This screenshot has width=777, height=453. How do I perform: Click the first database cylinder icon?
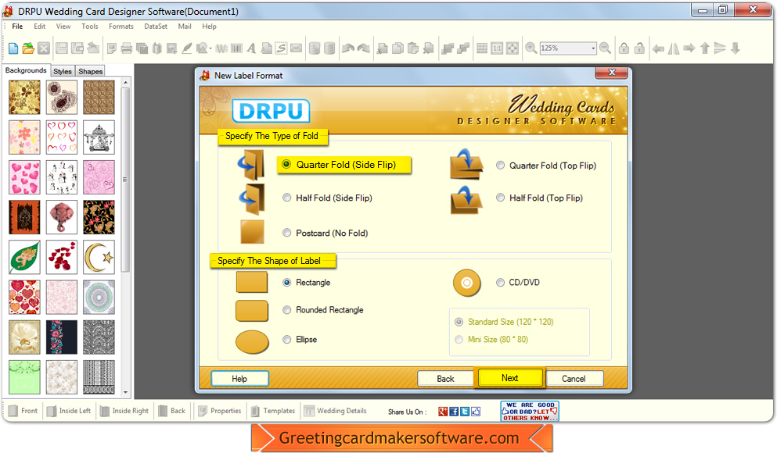point(315,48)
